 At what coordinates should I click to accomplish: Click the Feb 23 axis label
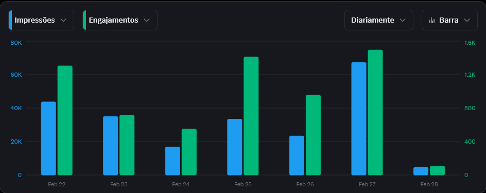[x=119, y=184]
